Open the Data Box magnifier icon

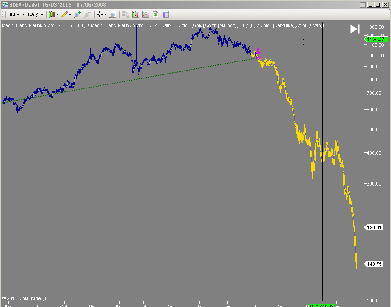point(112,14)
